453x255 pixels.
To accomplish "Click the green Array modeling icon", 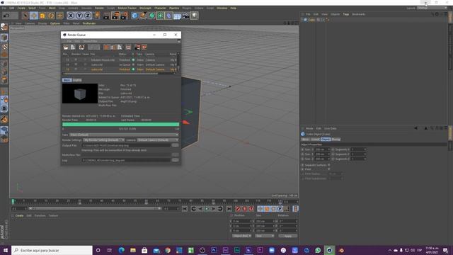I will tap(160, 16).
